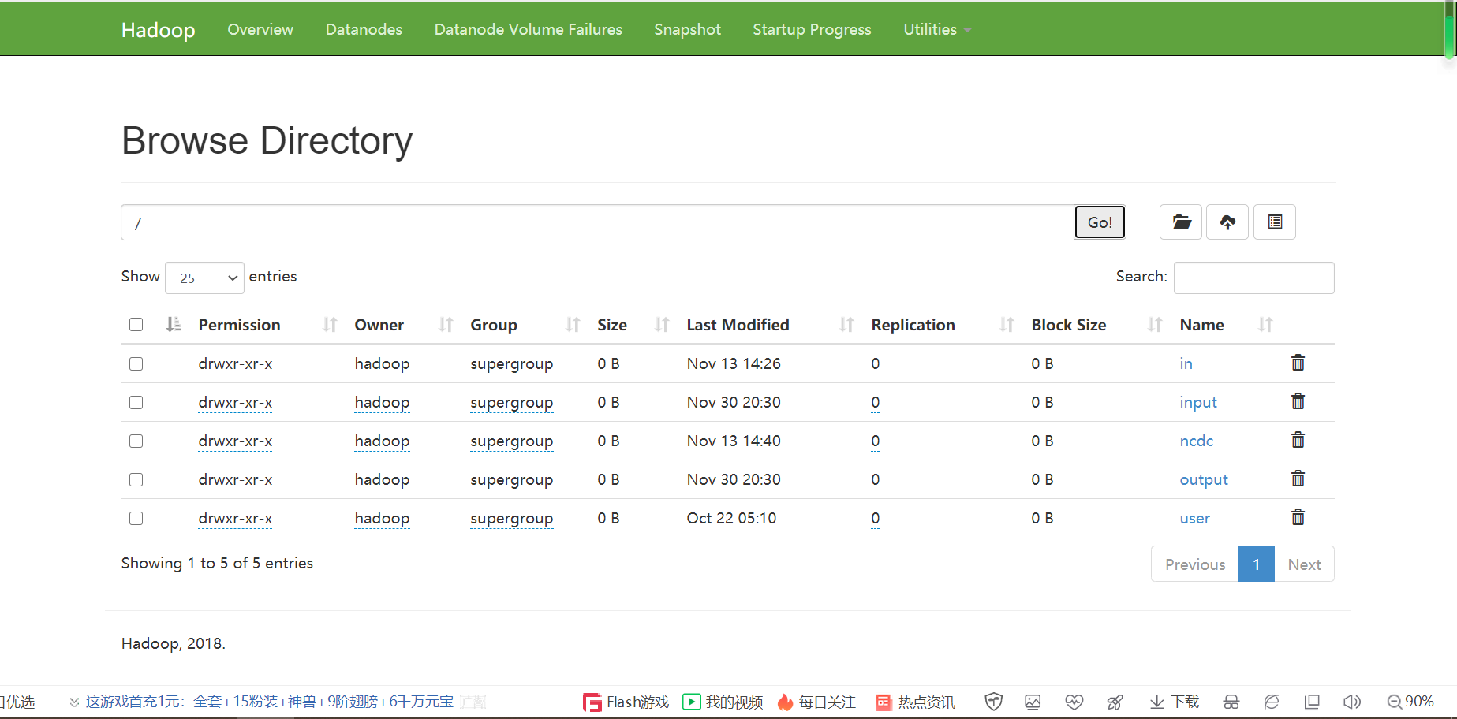Check the box for the 'ncdc' row

click(x=136, y=441)
